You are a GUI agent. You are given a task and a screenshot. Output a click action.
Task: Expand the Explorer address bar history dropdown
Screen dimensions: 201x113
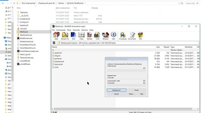pyautogui.click(x=179, y=3)
